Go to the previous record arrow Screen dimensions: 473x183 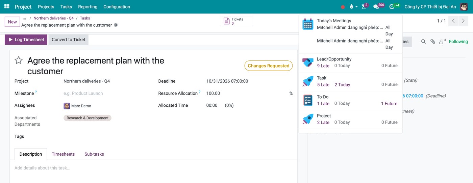click(x=453, y=21)
